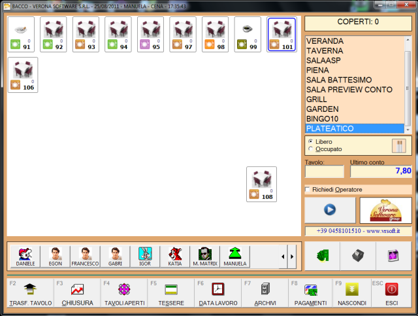The height and width of the screenshot is (316, 418).
Task: Select VERANDA room
Action: [355, 41]
